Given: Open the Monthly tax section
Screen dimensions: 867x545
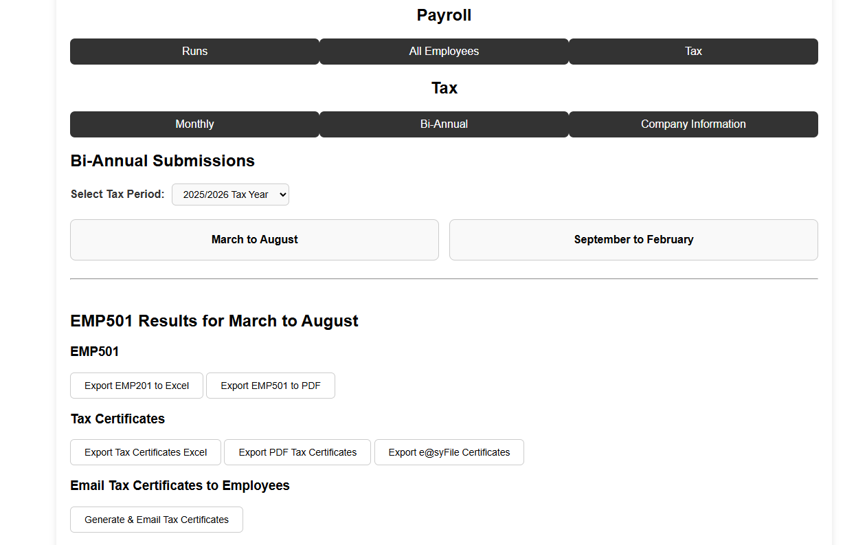Looking at the screenshot, I should [194, 124].
